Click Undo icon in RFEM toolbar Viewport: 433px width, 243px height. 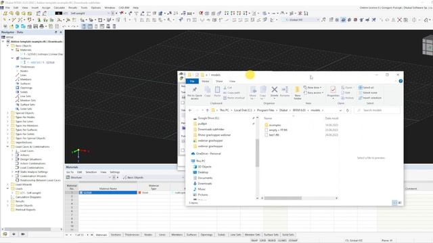pyautogui.click(x=64, y=26)
